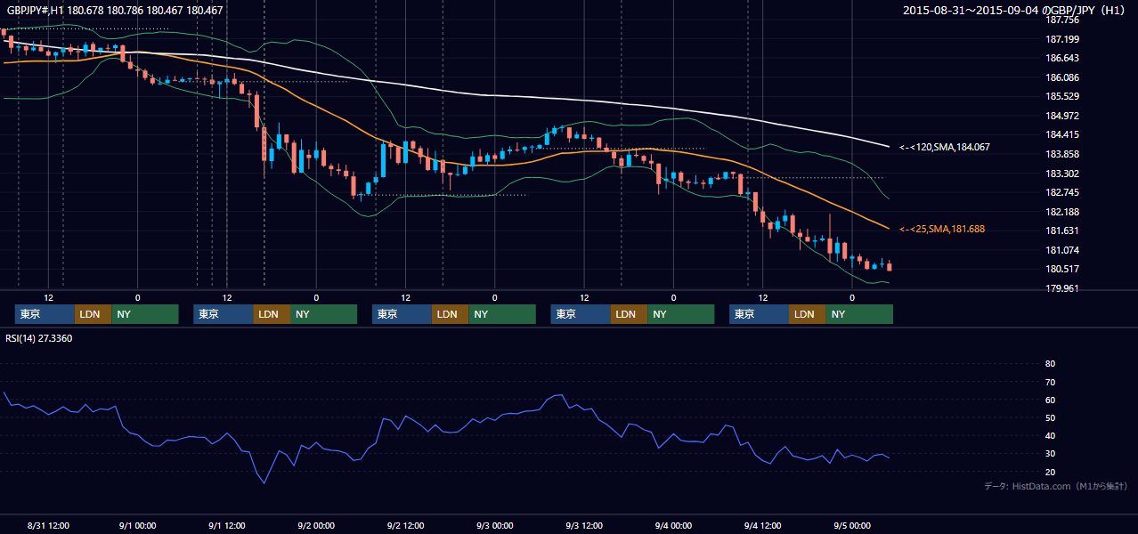Click the 9/4 00:00 time axis label
1138x534 pixels.
[673, 526]
